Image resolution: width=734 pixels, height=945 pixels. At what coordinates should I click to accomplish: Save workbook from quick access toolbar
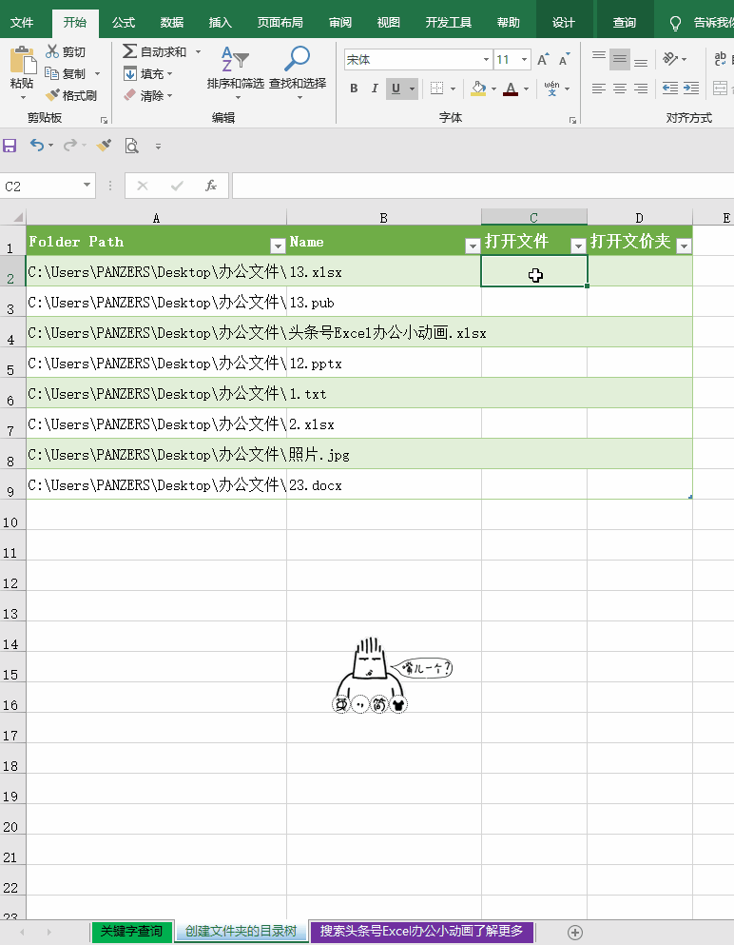click(10, 146)
